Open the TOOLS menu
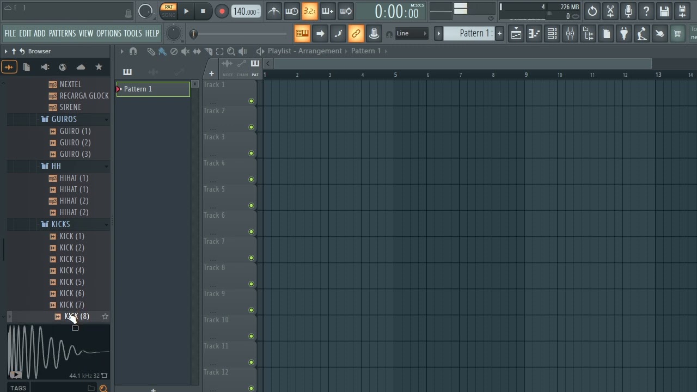The width and height of the screenshot is (697, 392). [133, 34]
